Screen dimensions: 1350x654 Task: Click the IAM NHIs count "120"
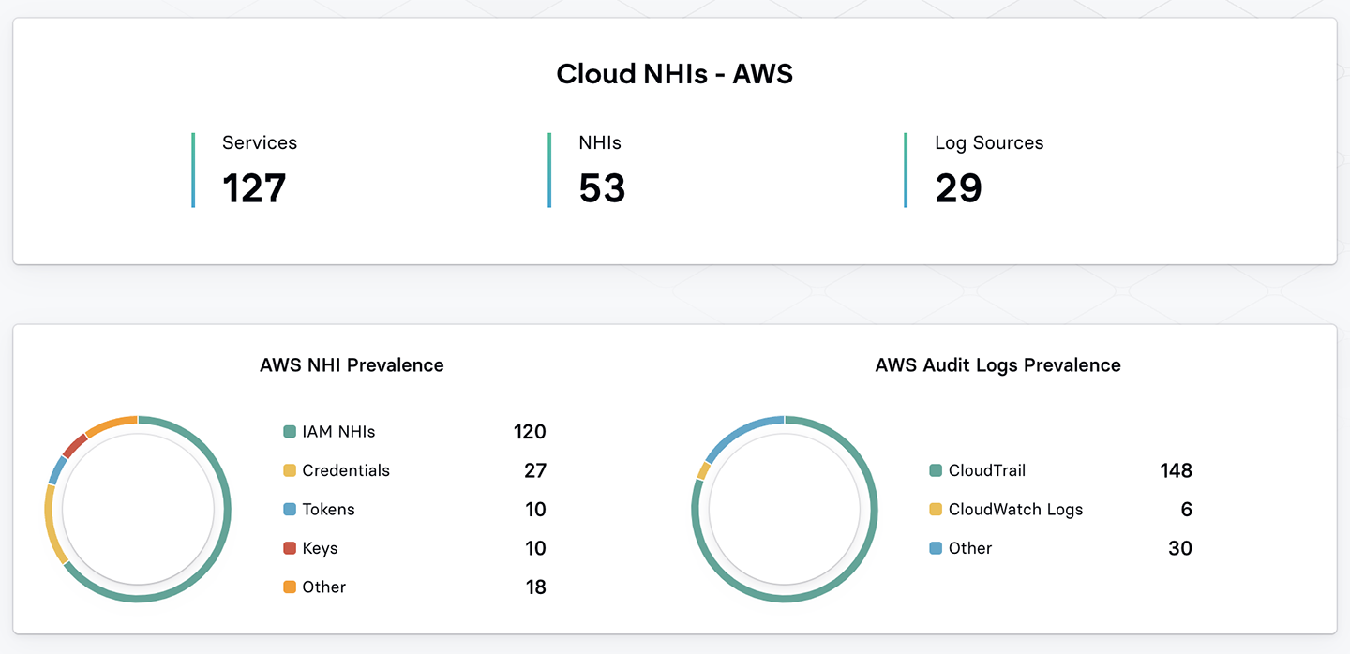point(530,432)
